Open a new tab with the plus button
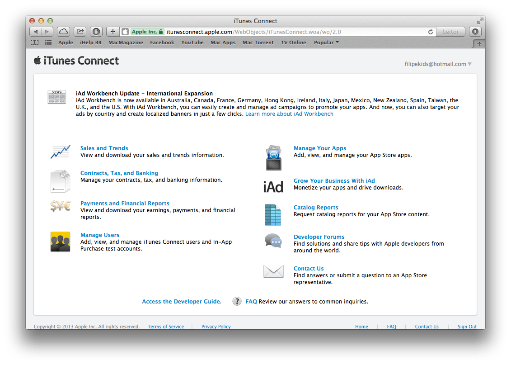 479,44
